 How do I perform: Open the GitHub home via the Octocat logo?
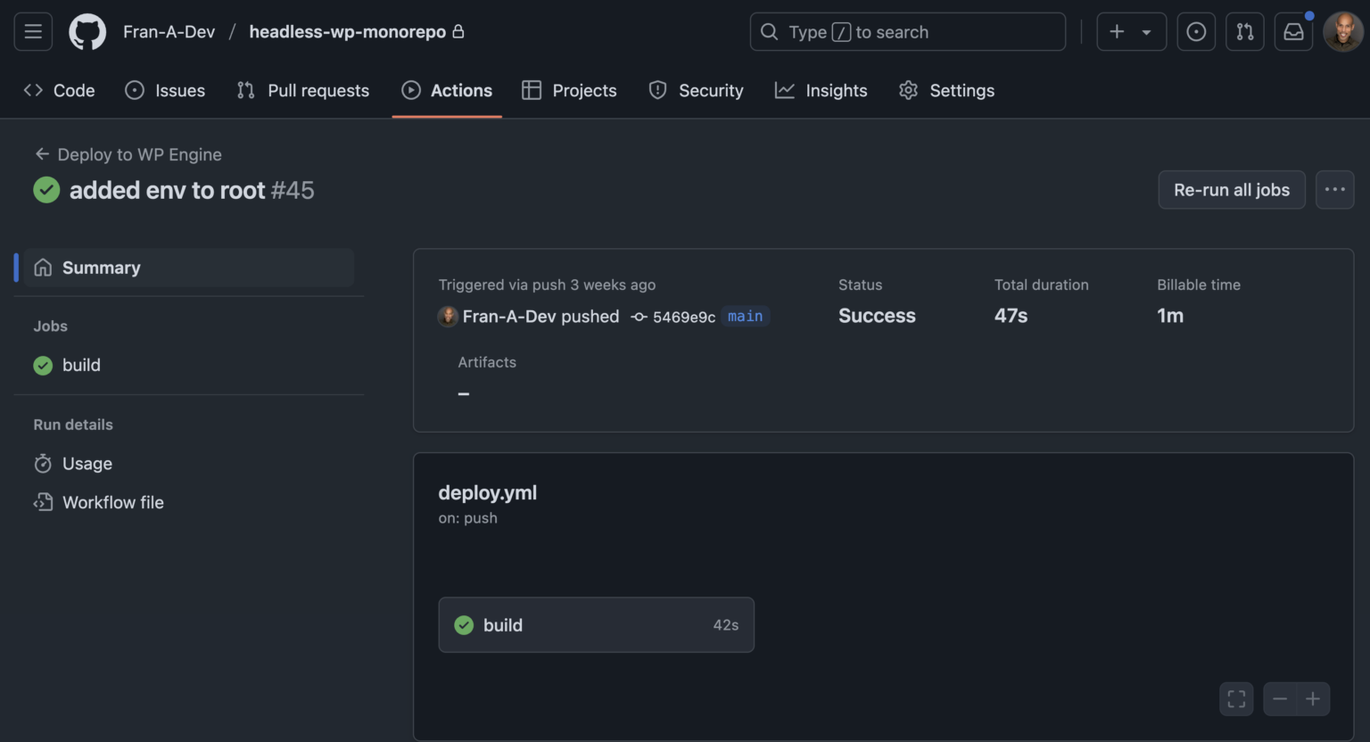tap(87, 31)
